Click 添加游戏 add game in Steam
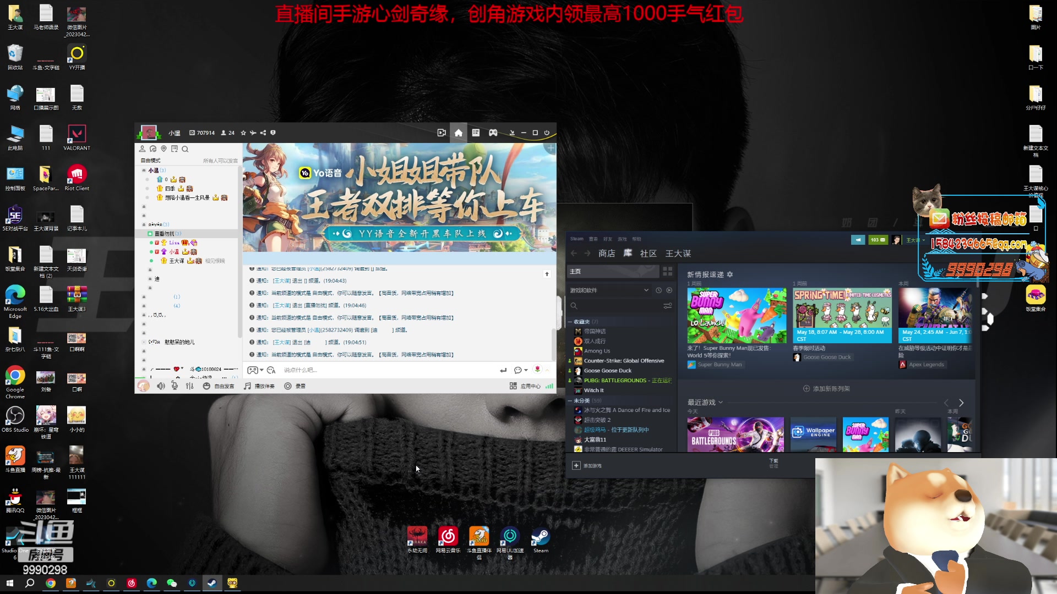 587,466
